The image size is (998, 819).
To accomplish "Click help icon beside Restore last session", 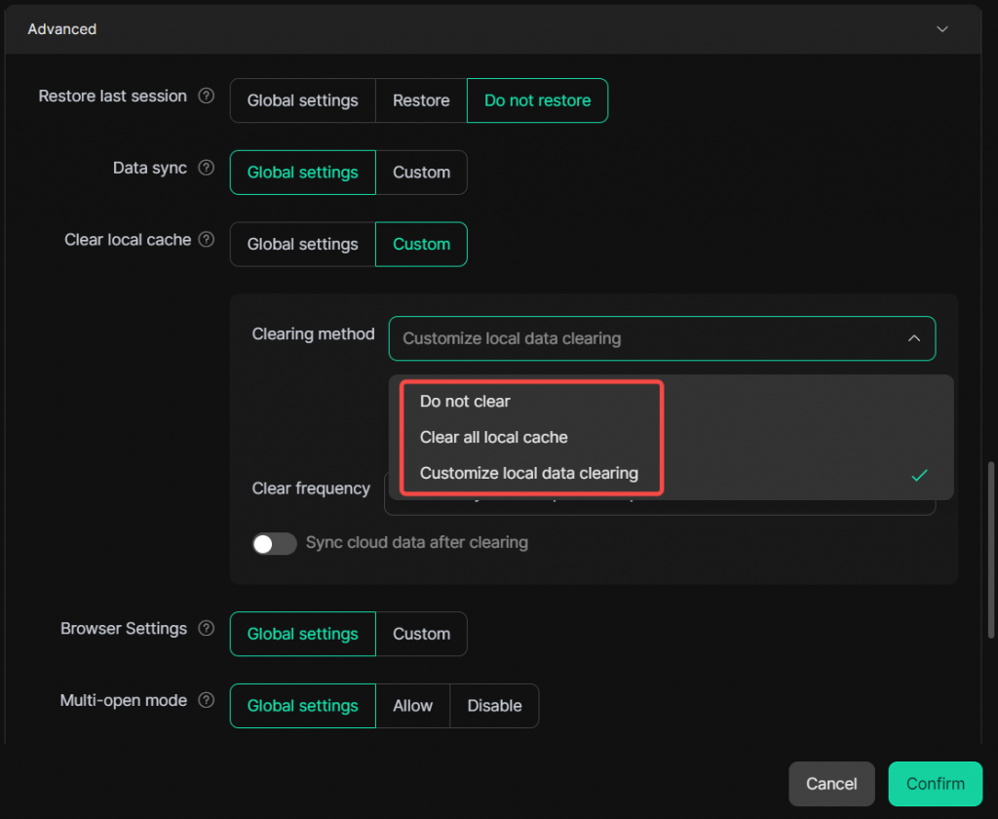I will [206, 97].
